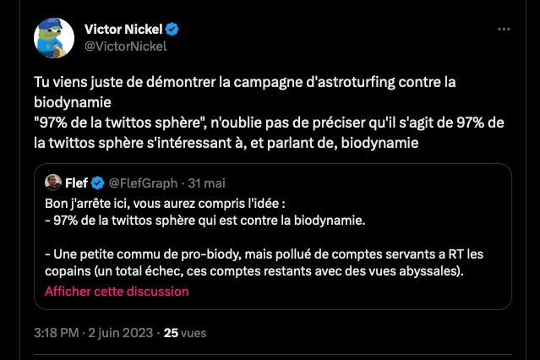Click the "3:18 PM · 2 juin 2023" timestamp
This screenshot has height=360, width=540.
95,333
